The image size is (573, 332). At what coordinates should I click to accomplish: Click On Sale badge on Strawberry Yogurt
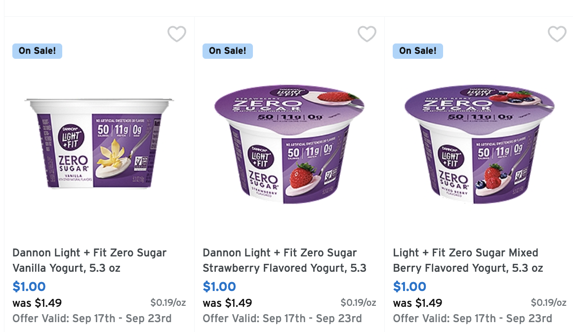(x=227, y=51)
